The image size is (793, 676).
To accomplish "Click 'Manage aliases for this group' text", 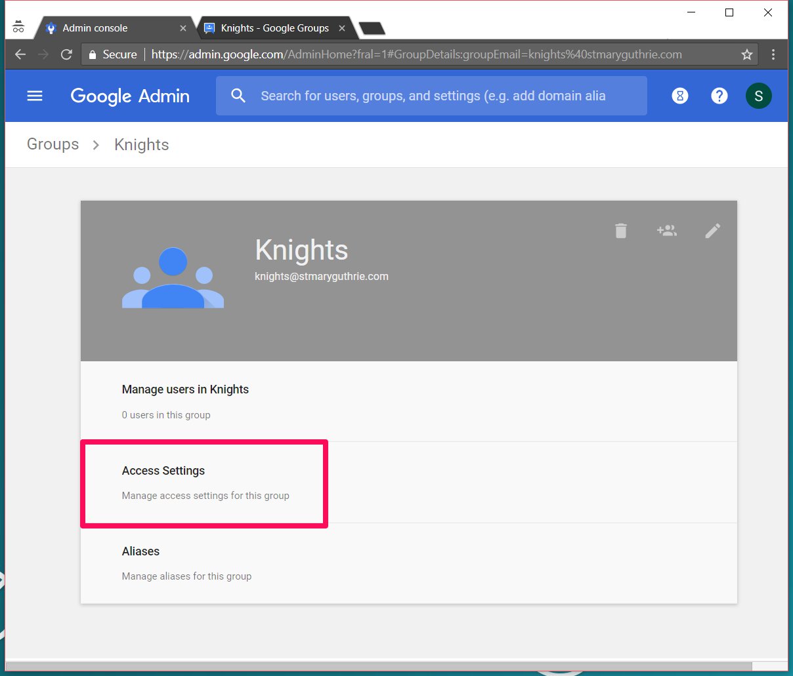I will point(186,576).
